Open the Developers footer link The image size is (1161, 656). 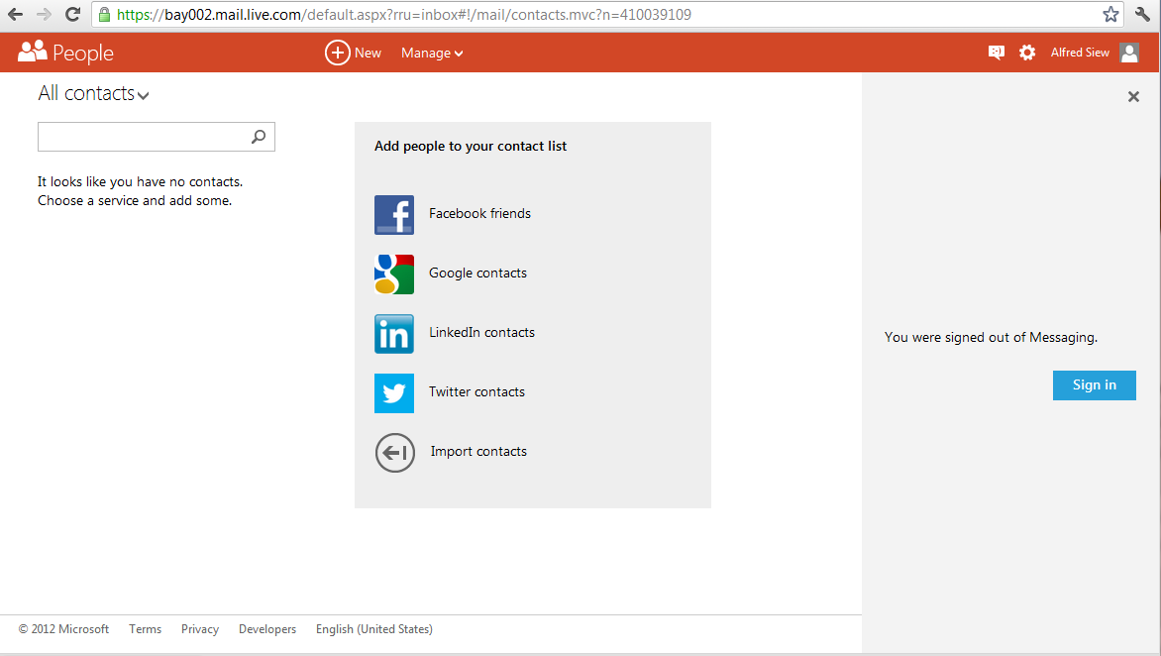click(267, 628)
